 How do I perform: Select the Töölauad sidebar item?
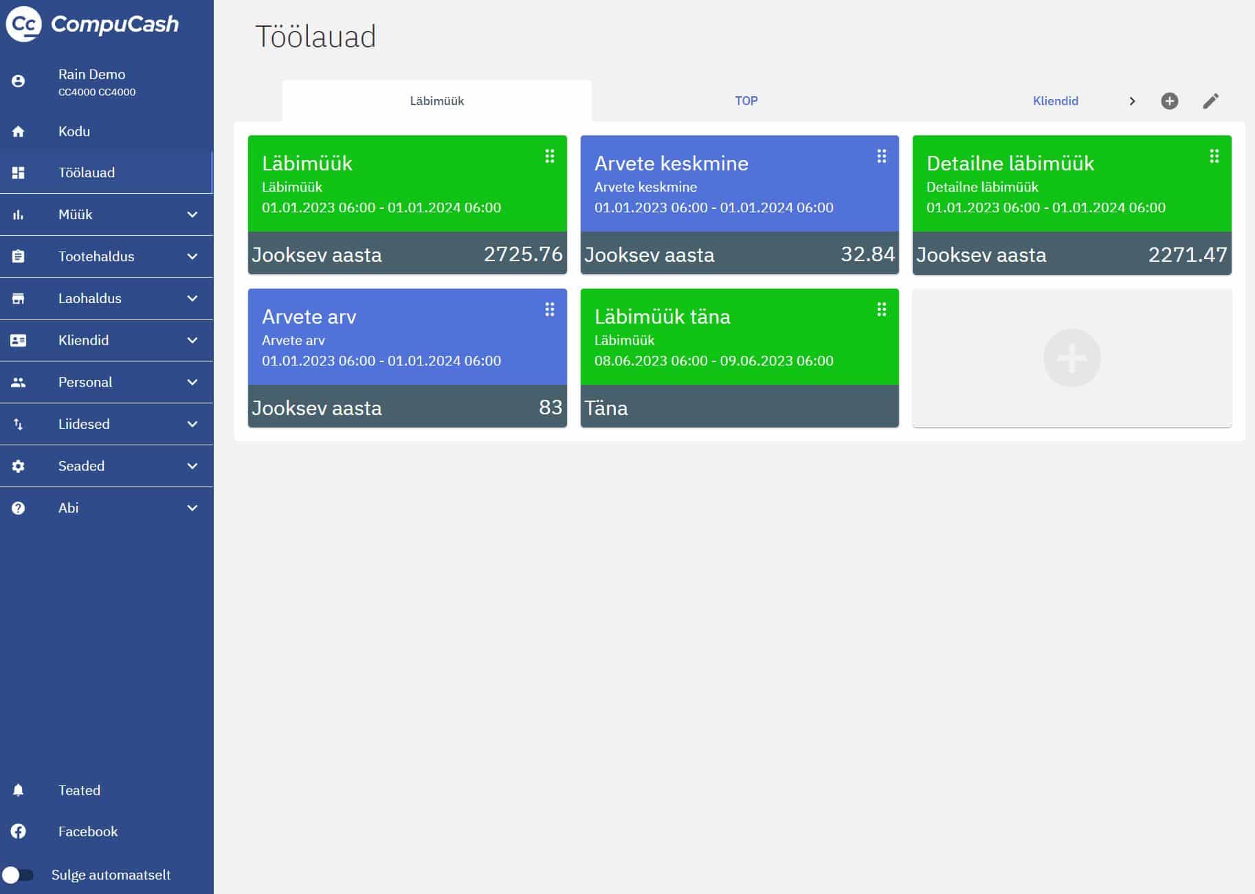click(x=86, y=172)
